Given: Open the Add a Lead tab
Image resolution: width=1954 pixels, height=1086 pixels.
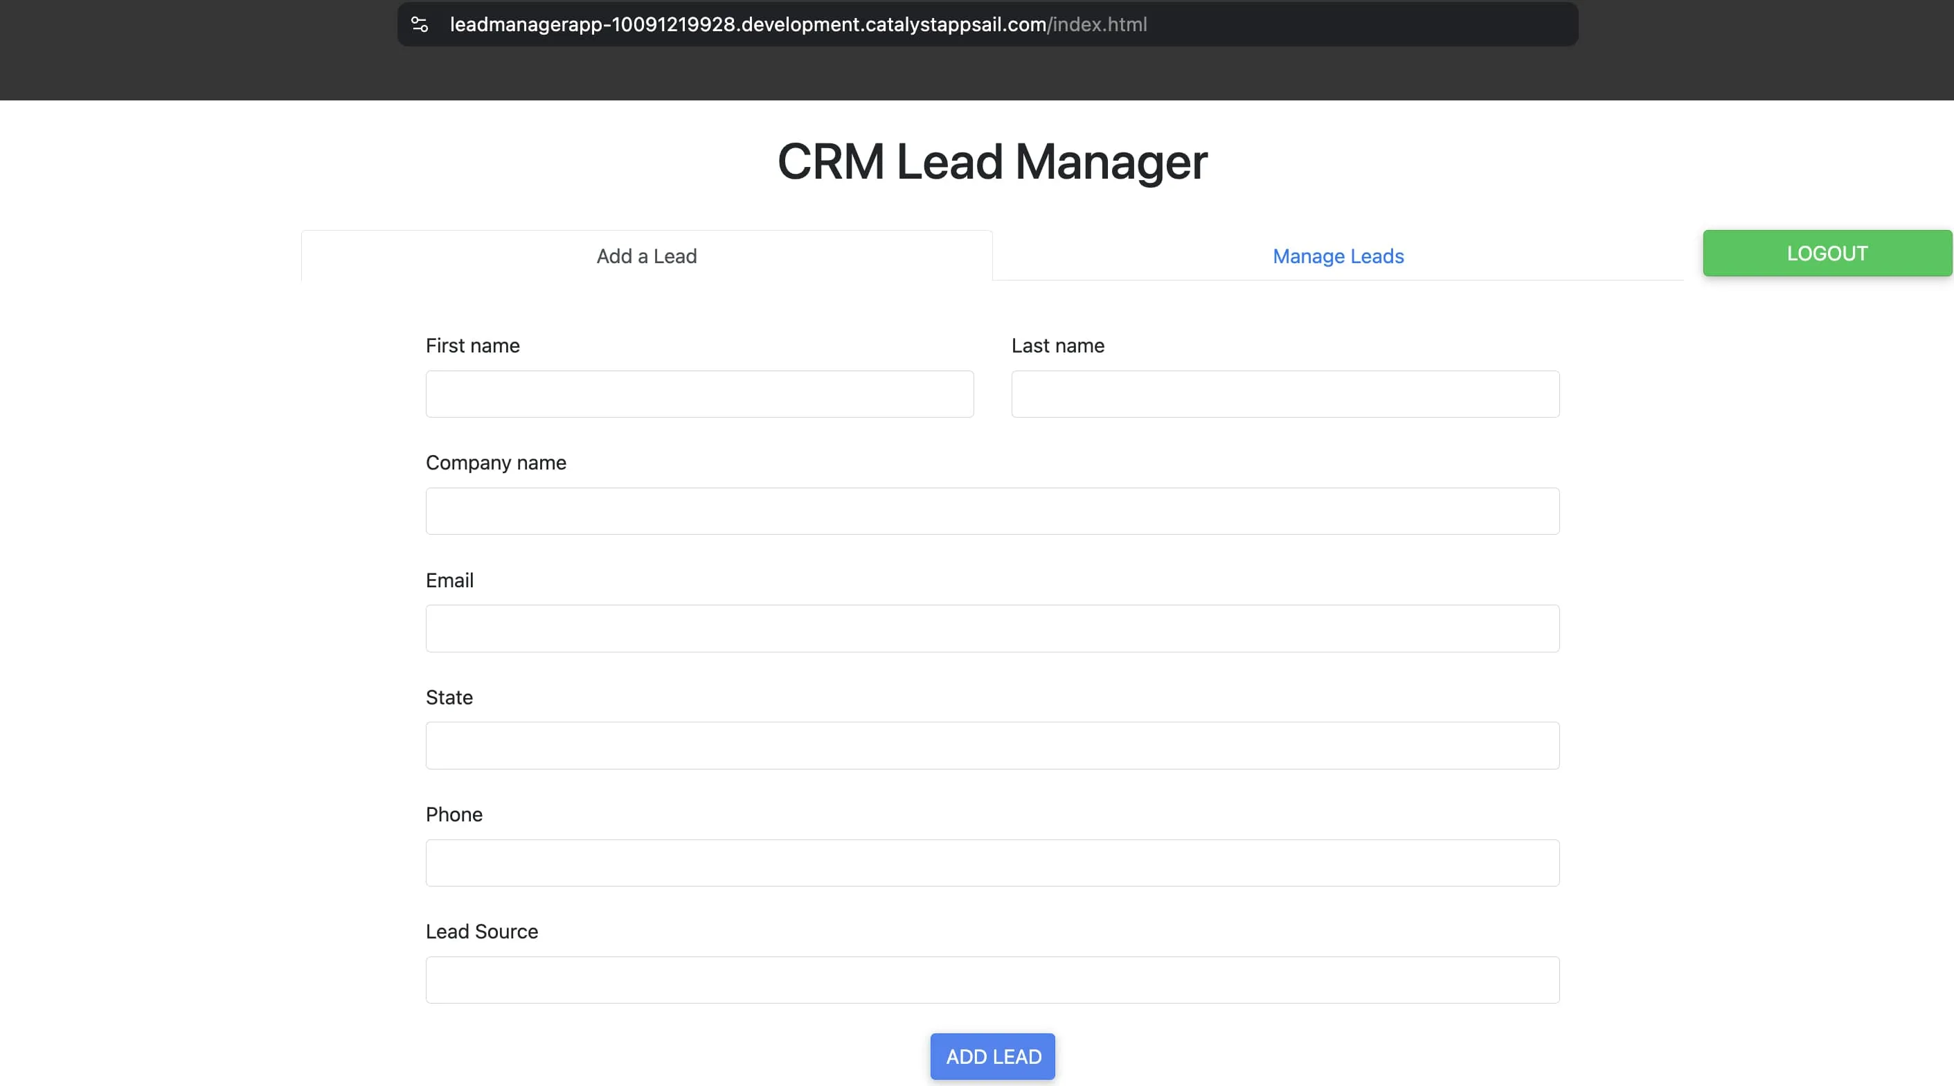Looking at the screenshot, I should [x=646, y=256].
